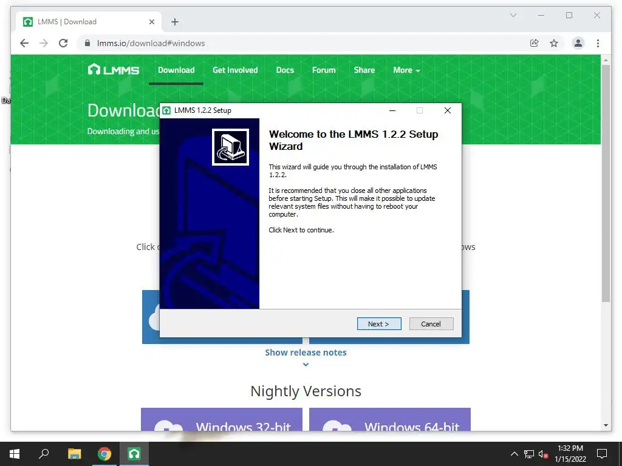Click the muted volume tray icon
The width and height of the screenshot is (622, 466).
pyautogui.click(x=543, y=454)
